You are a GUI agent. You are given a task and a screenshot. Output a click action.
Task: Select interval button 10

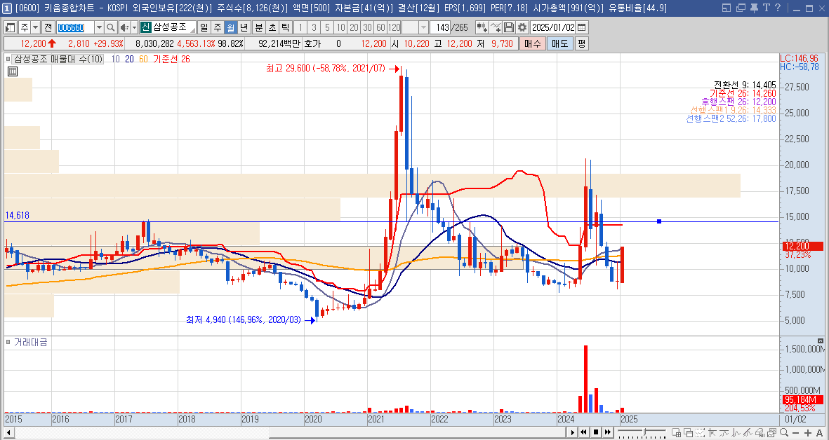340,27
